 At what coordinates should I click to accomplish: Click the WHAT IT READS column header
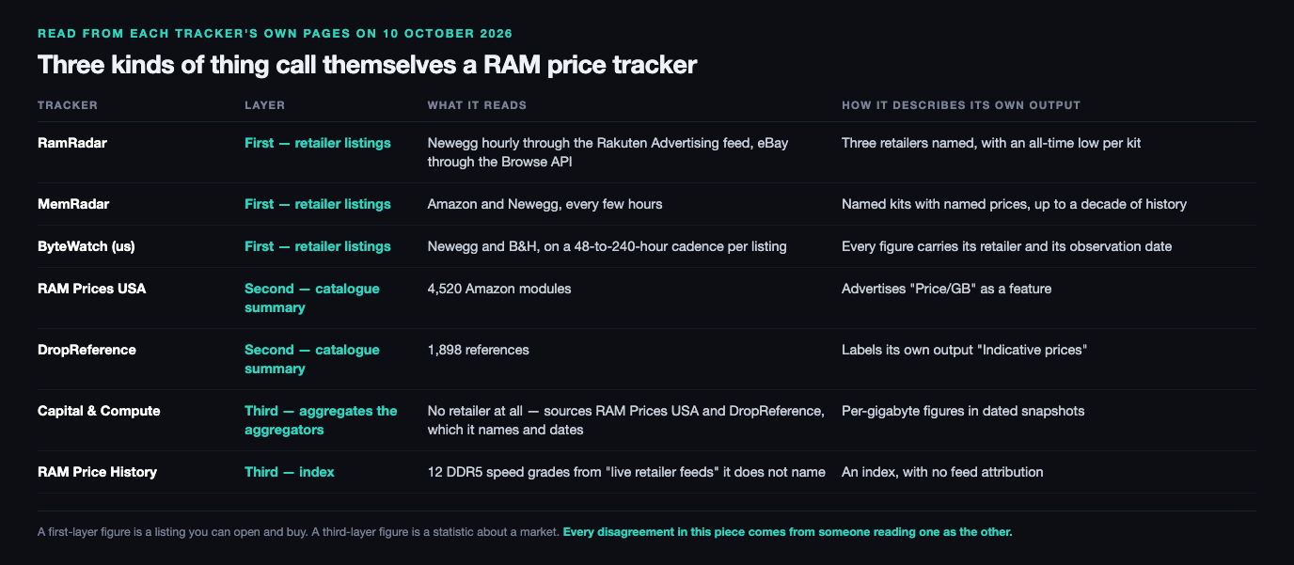(477, 105)
